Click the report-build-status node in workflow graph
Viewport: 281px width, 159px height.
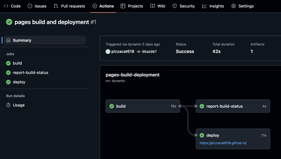(233, 106)
